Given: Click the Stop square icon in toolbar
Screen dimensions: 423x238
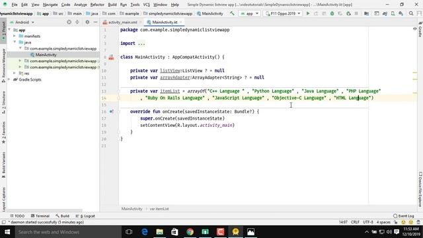Looking at the screenshot, I should click(356, 13).
